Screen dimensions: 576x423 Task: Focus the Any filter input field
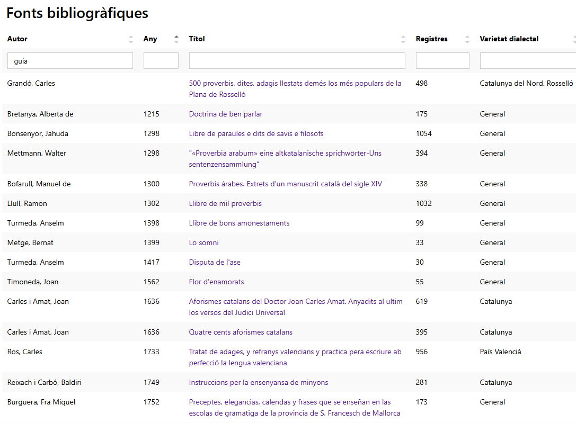[161, 60]
